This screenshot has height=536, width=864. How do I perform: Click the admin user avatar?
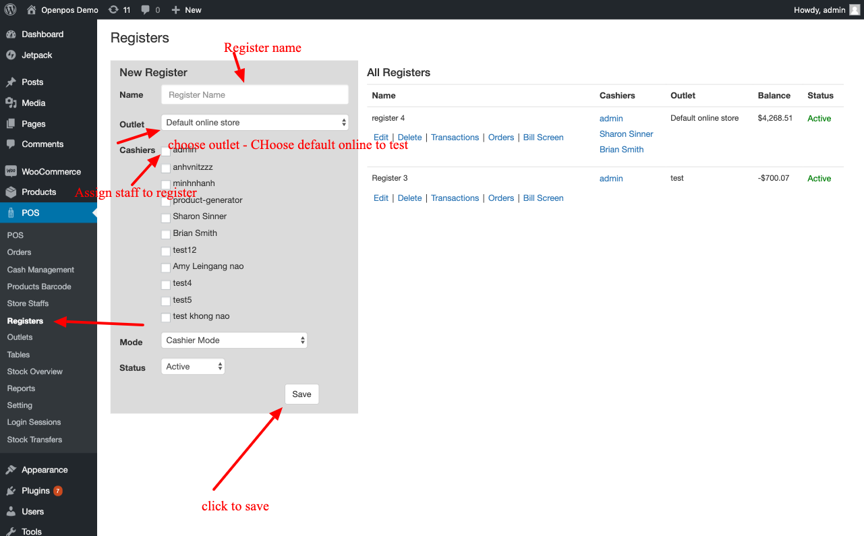[x=854, y=9]
